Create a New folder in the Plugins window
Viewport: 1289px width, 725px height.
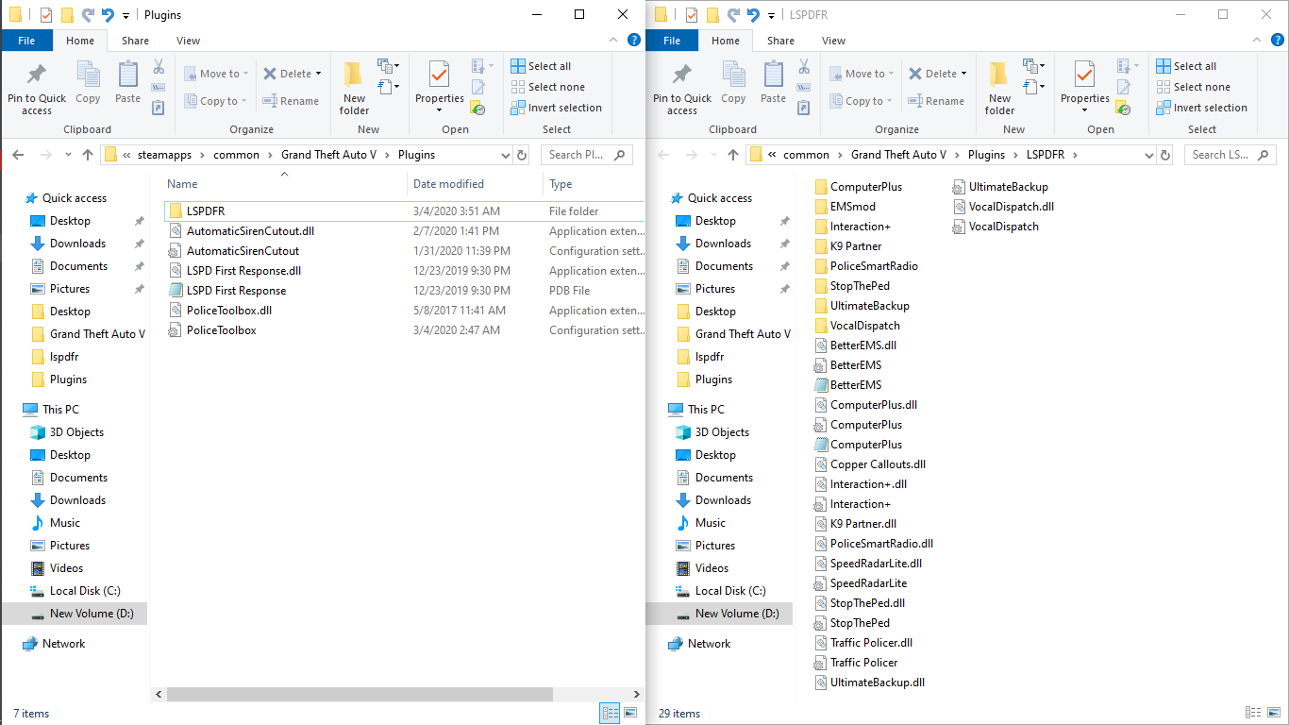pyautogui.click(x=354, y=89)
